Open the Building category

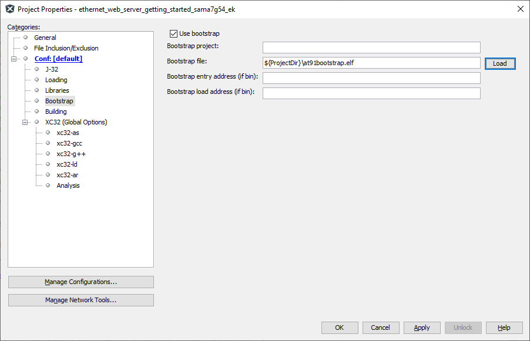(56, 112)
